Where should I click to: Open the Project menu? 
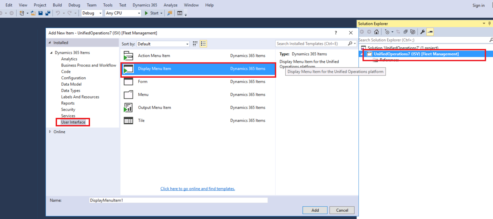pos(40,5)
